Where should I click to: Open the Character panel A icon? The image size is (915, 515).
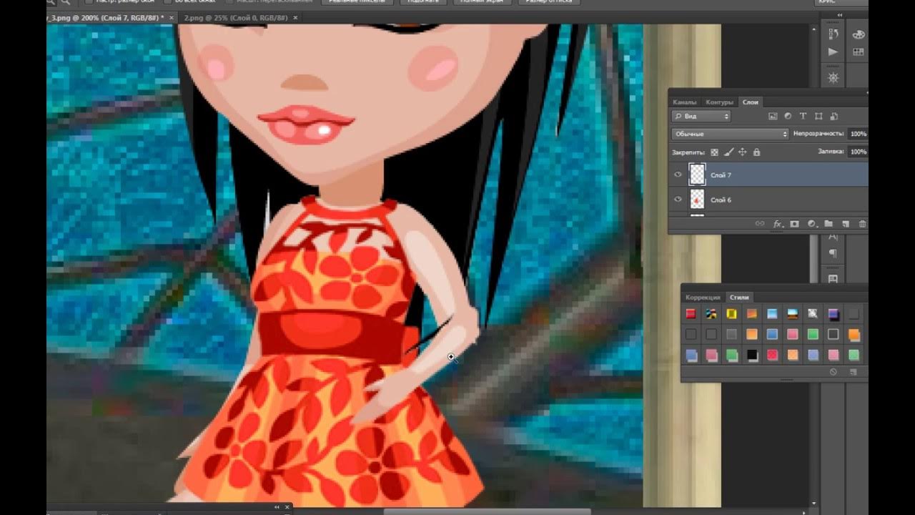(x=833, y=236)
